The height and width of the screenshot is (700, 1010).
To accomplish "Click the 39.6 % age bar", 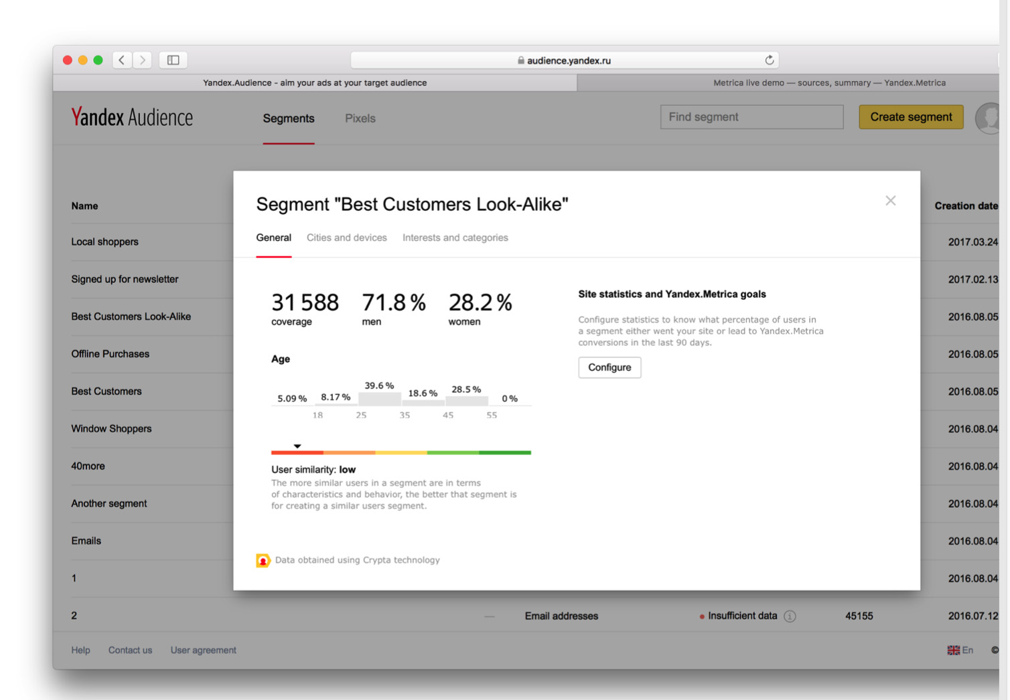I will (380, 399).
